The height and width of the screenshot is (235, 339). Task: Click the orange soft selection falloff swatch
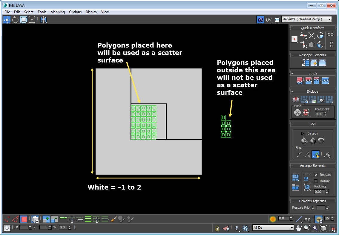click(273, 219)
